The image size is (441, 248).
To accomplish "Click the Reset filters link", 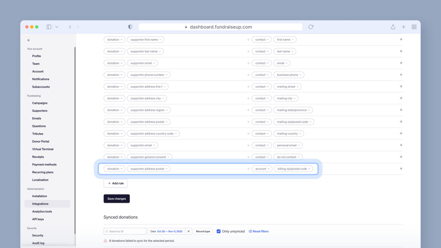I will coord(259,231).
